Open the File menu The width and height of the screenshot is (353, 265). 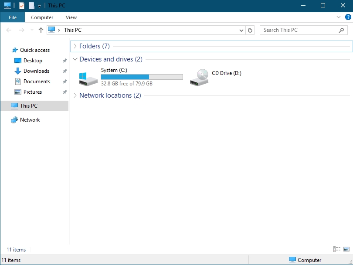click(x=13, y=17)
